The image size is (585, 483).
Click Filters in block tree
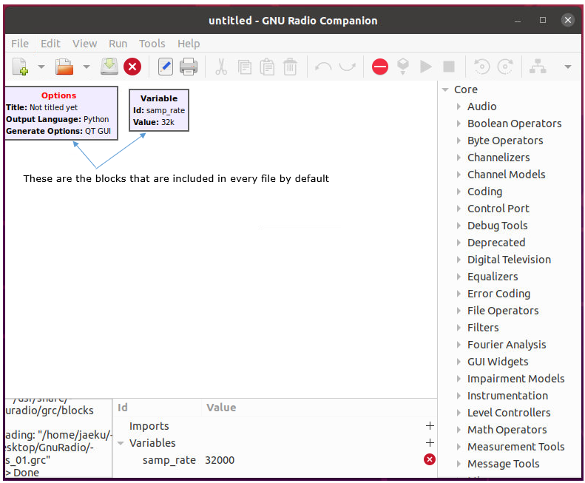coord(483,328)
